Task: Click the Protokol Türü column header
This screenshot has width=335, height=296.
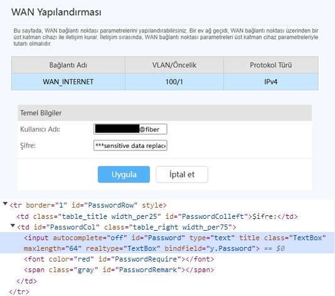Action: pos(270,65)
